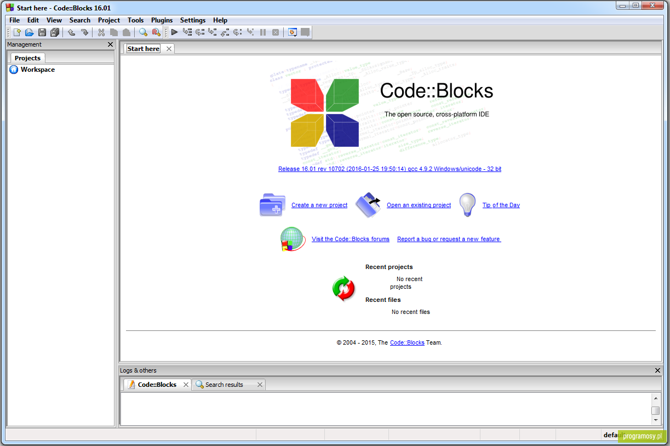Open Find with the magnifier icon

[x=143, y=32]
